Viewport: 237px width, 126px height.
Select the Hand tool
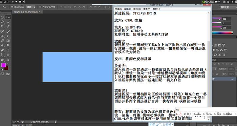tap(2, 60)
